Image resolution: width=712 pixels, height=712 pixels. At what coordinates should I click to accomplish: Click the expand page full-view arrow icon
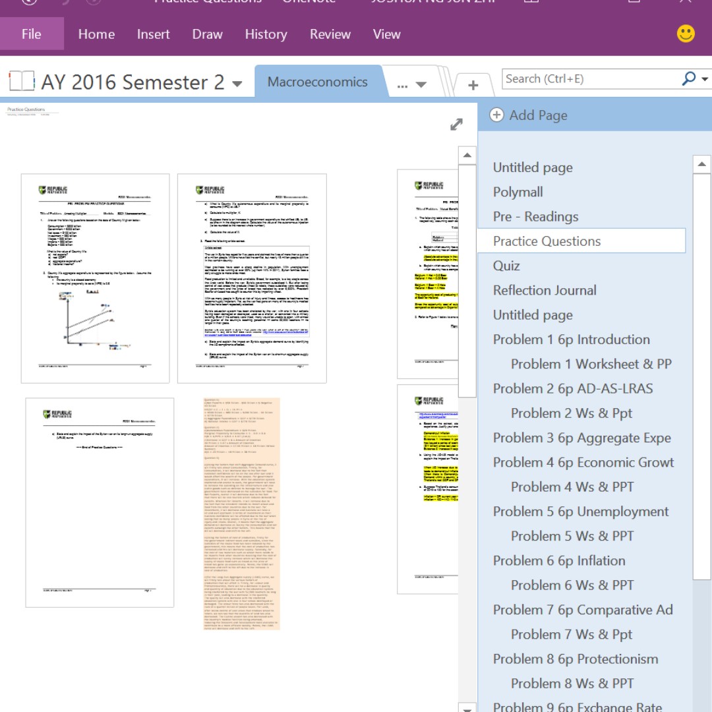(456, 125)
